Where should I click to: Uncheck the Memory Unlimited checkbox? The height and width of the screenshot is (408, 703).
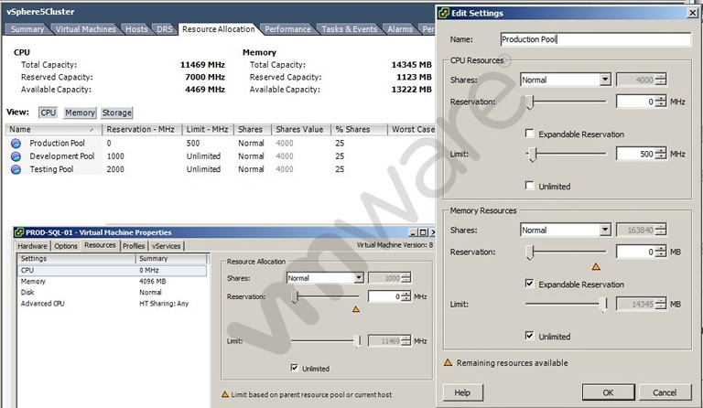529,336
